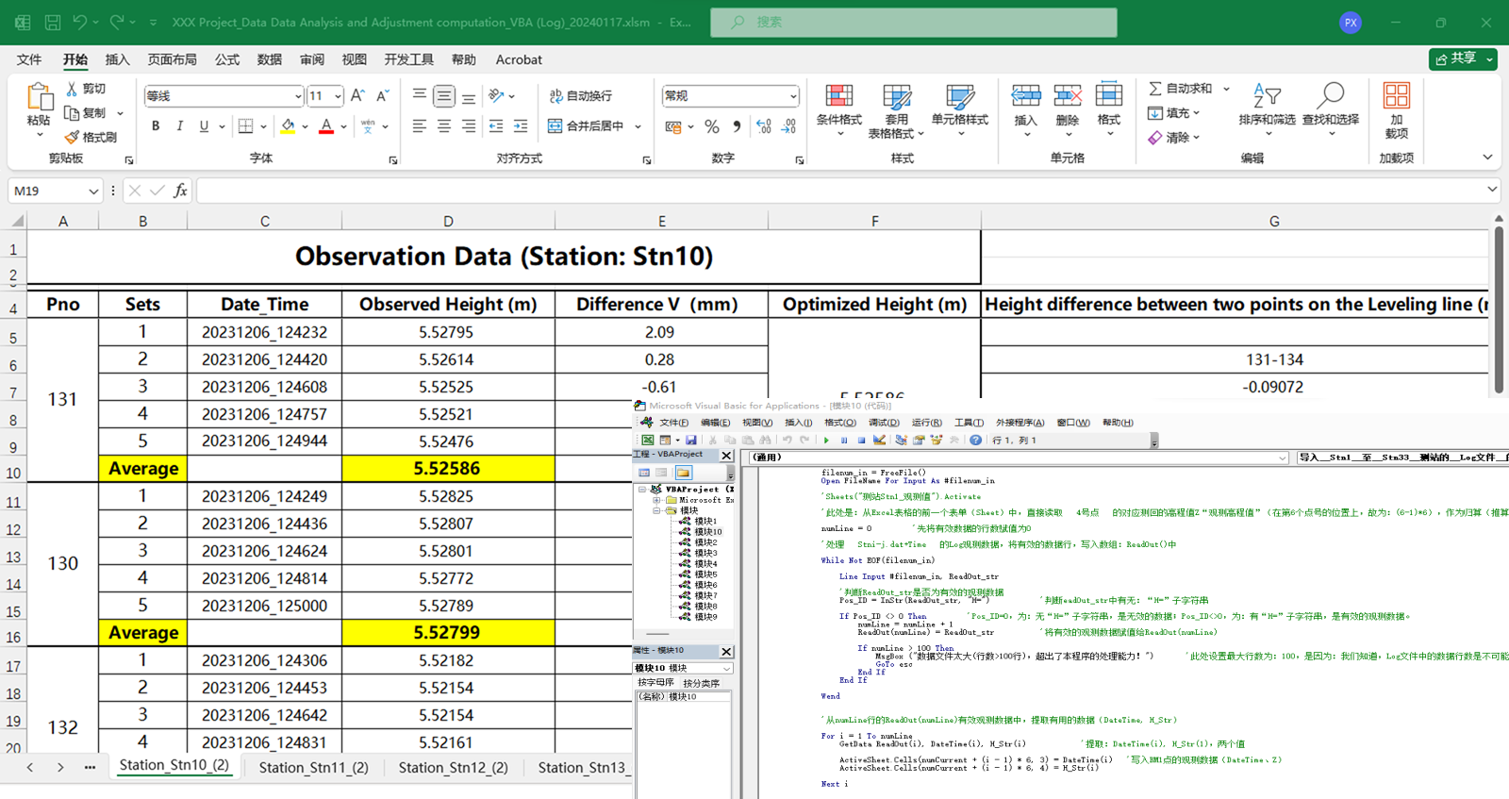The height and width of the screenshot is (799, 1509).
Task: Collapse the 模块 folder in project tree
Action: pos(657,510)
